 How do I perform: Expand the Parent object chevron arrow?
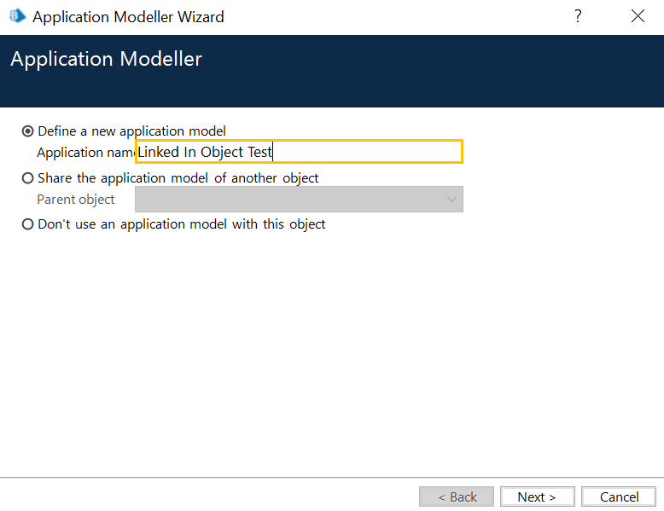point(451,200)
